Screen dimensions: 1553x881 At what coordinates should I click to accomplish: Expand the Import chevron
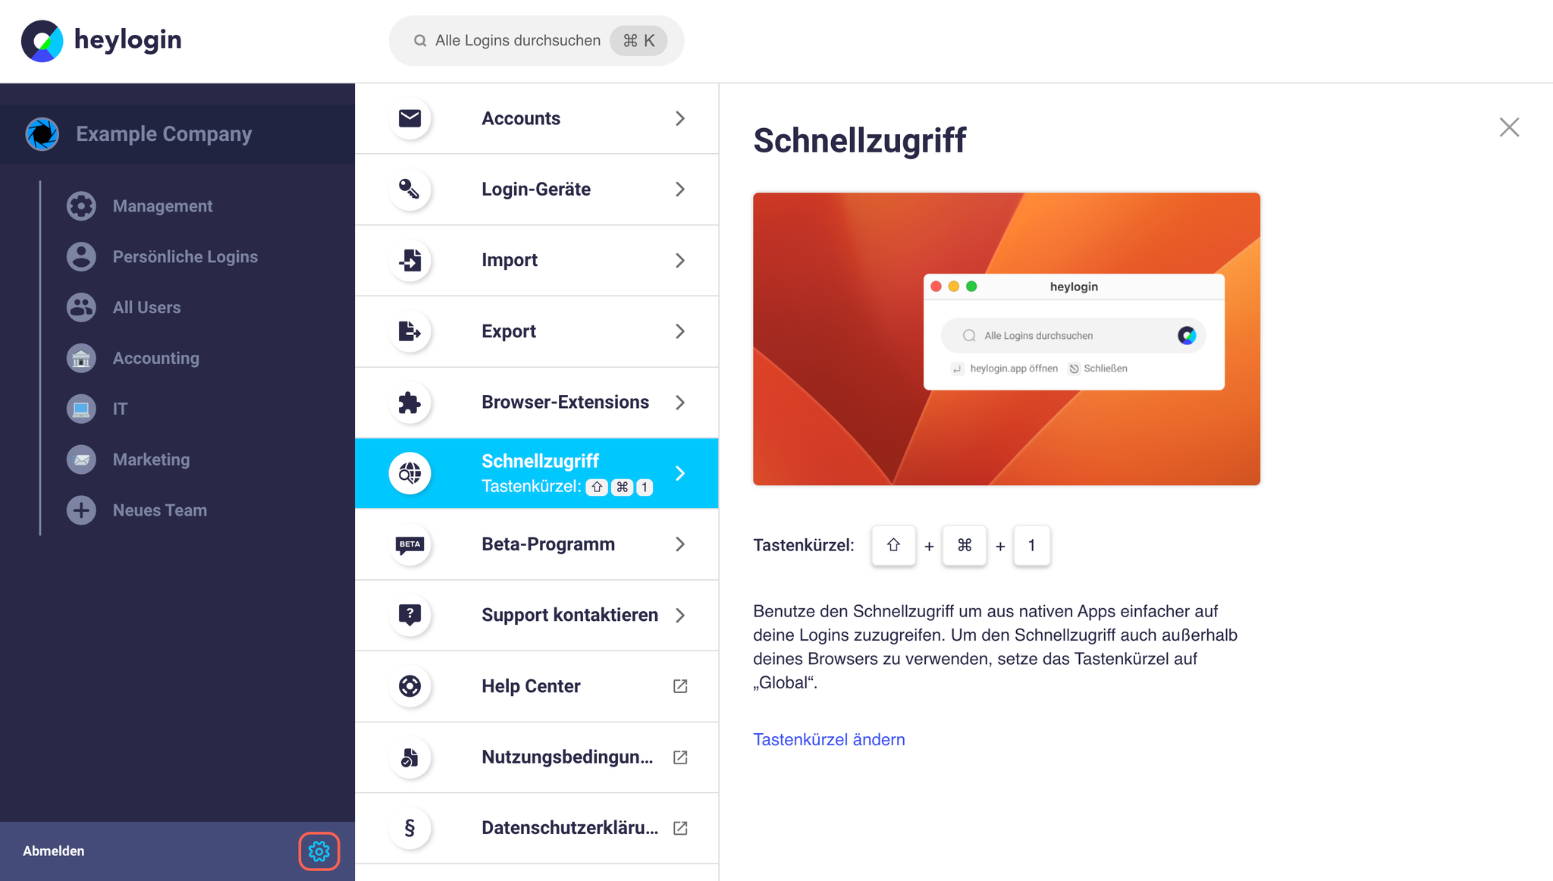[680, 261]
